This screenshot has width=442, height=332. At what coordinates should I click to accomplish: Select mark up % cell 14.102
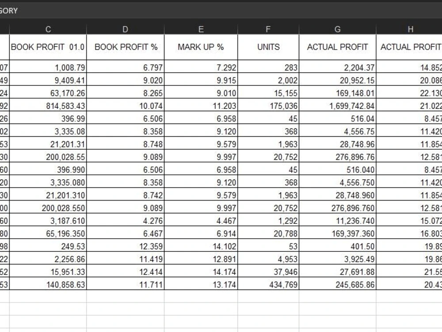(201, 245)
